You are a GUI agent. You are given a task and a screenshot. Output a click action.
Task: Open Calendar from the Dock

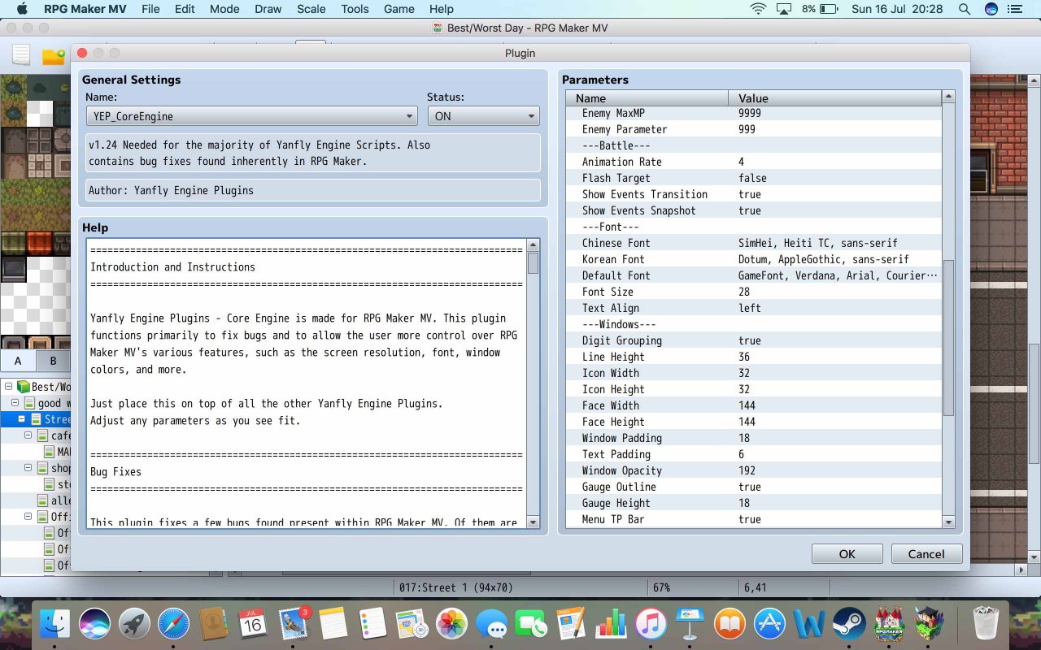(x=253, y=623)
